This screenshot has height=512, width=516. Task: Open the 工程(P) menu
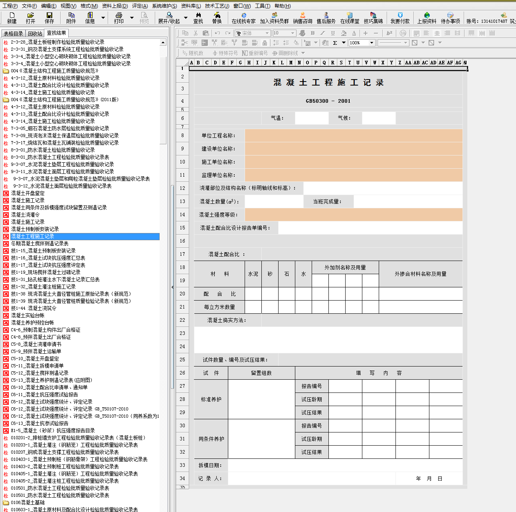pyautogui.click(x=10, y=6)
